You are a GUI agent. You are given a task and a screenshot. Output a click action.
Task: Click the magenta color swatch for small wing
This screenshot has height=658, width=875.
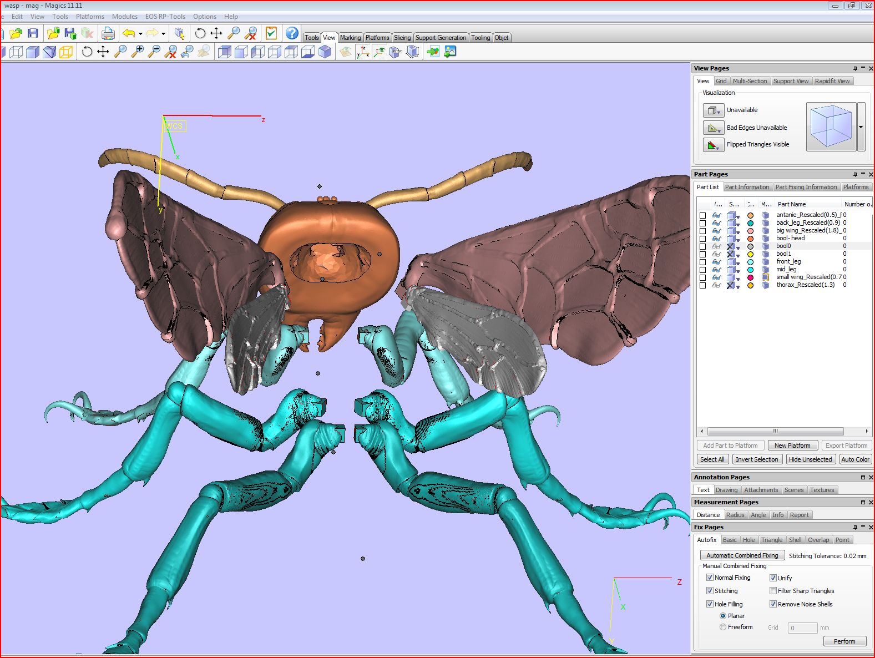(x=750, y=277)
